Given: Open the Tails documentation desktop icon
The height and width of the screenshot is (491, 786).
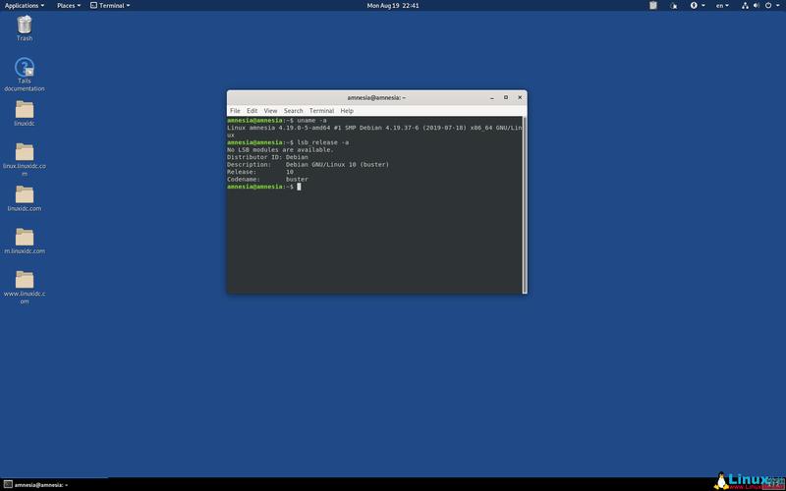Looking at the screenshot, I should pyautogui.click(x=24, y=75).
